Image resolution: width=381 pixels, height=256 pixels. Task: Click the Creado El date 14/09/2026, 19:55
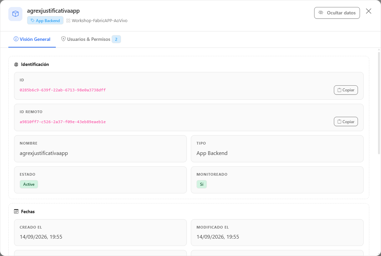coord(41,237)
